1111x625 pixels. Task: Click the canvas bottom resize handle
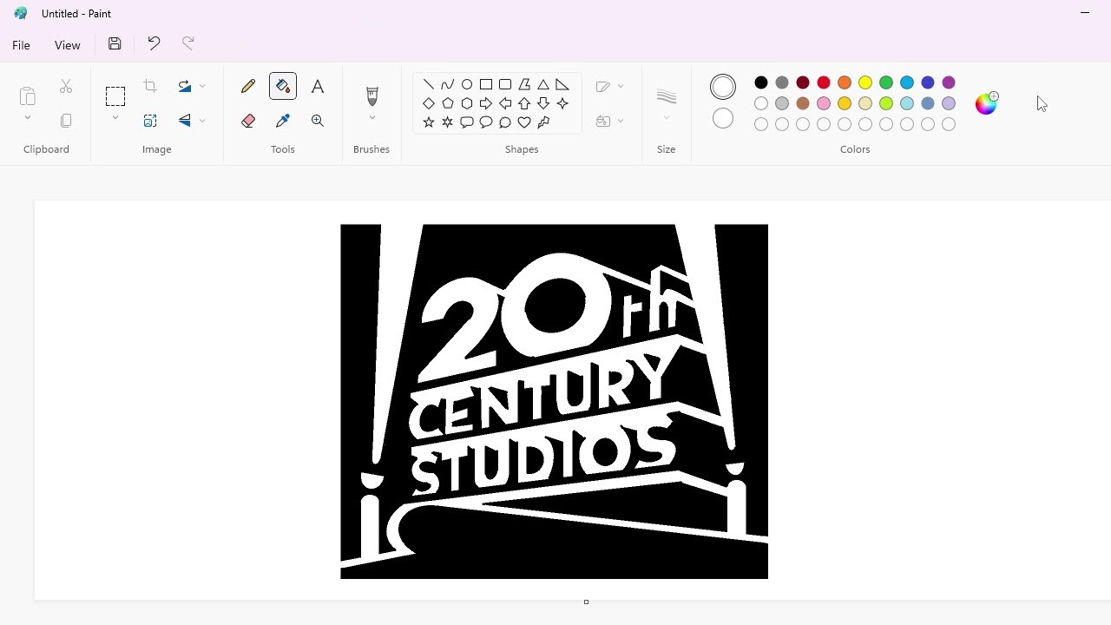[x=586, y=602]
